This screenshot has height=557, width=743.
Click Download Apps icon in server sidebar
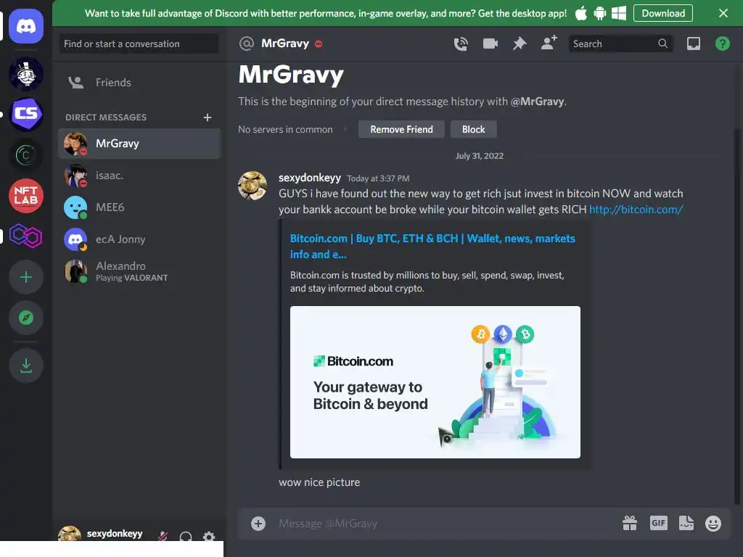[x=26, y=366]
